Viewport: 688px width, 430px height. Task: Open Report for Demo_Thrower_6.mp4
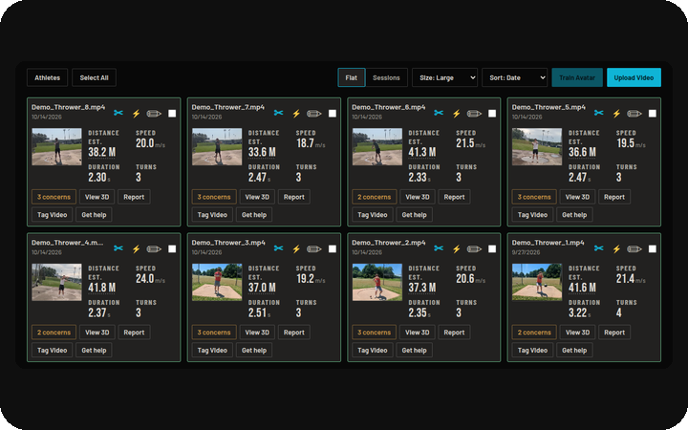pyautogui.click(x=454, y=197)
